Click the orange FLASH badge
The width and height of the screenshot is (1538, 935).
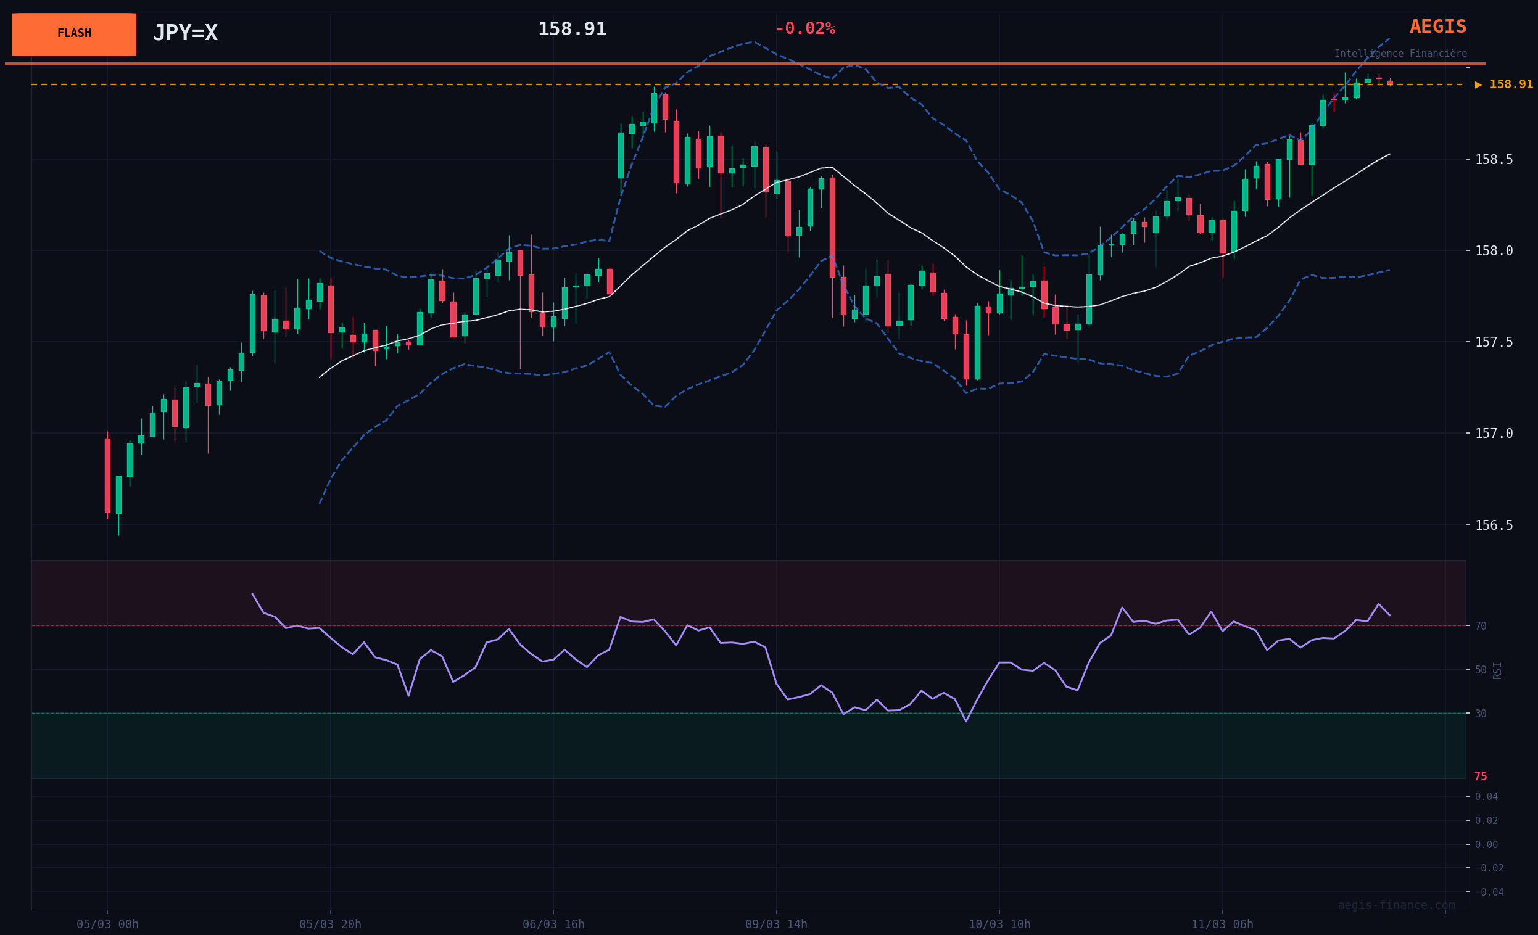pyautogui.click(x=73, y=35)
